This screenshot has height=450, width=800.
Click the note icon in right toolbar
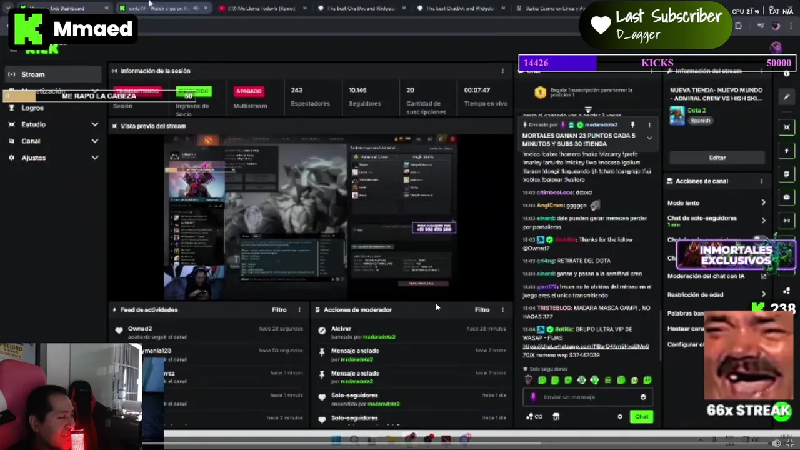[786, 174]
